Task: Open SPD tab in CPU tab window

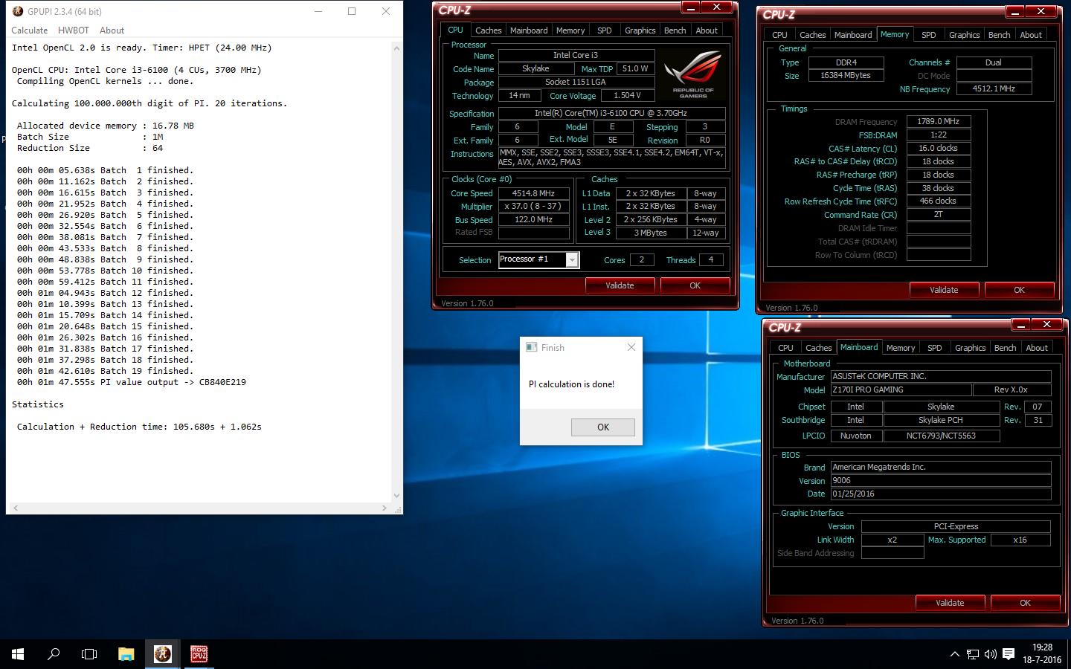Action: pos(605,30)
